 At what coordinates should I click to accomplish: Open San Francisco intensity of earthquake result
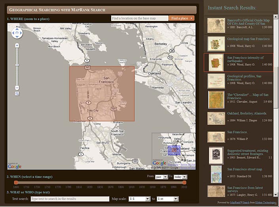[x=245, y=59]
